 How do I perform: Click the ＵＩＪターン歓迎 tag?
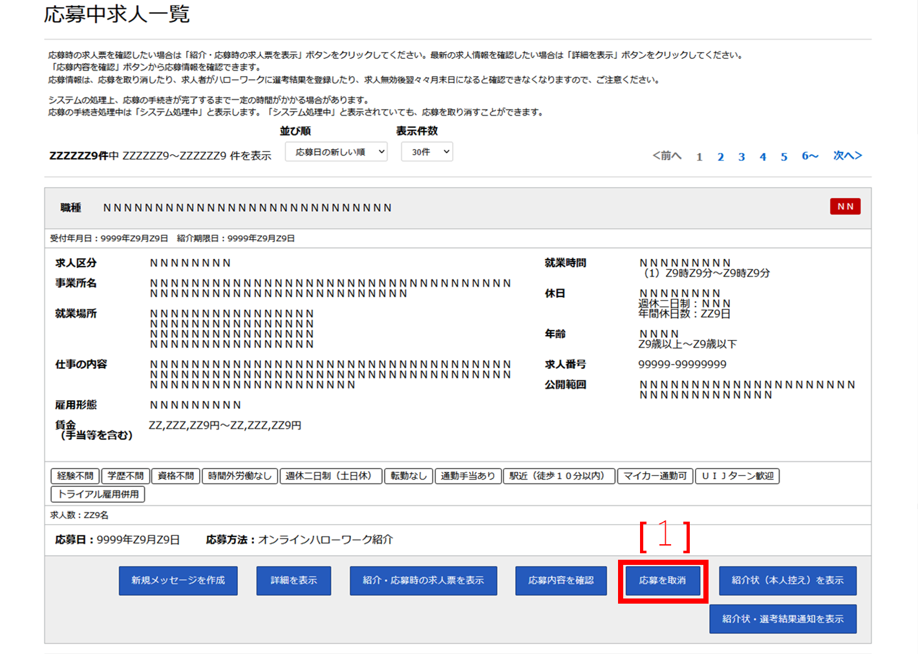tap(738, 476)
